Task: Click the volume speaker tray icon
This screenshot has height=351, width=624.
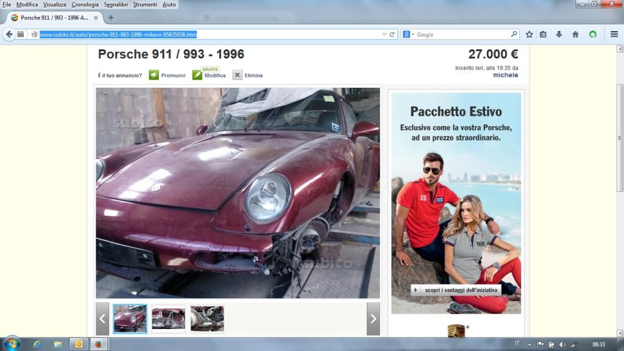Action: (x=562, y=345)
